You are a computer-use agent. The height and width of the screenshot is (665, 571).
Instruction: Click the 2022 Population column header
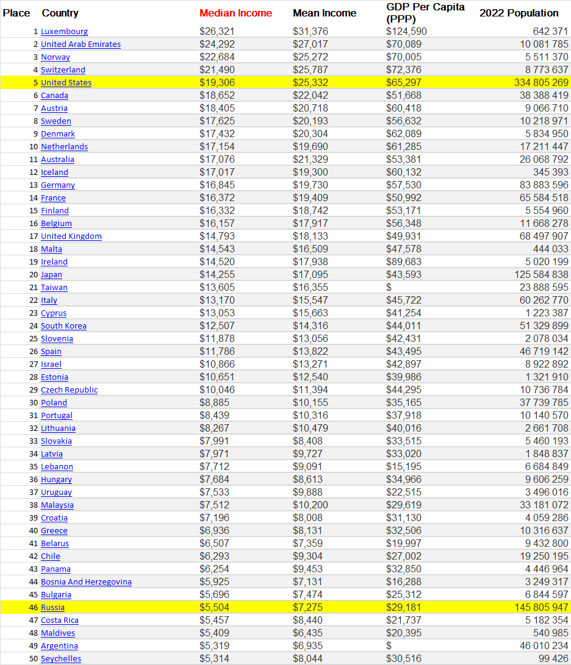(519, 13)
